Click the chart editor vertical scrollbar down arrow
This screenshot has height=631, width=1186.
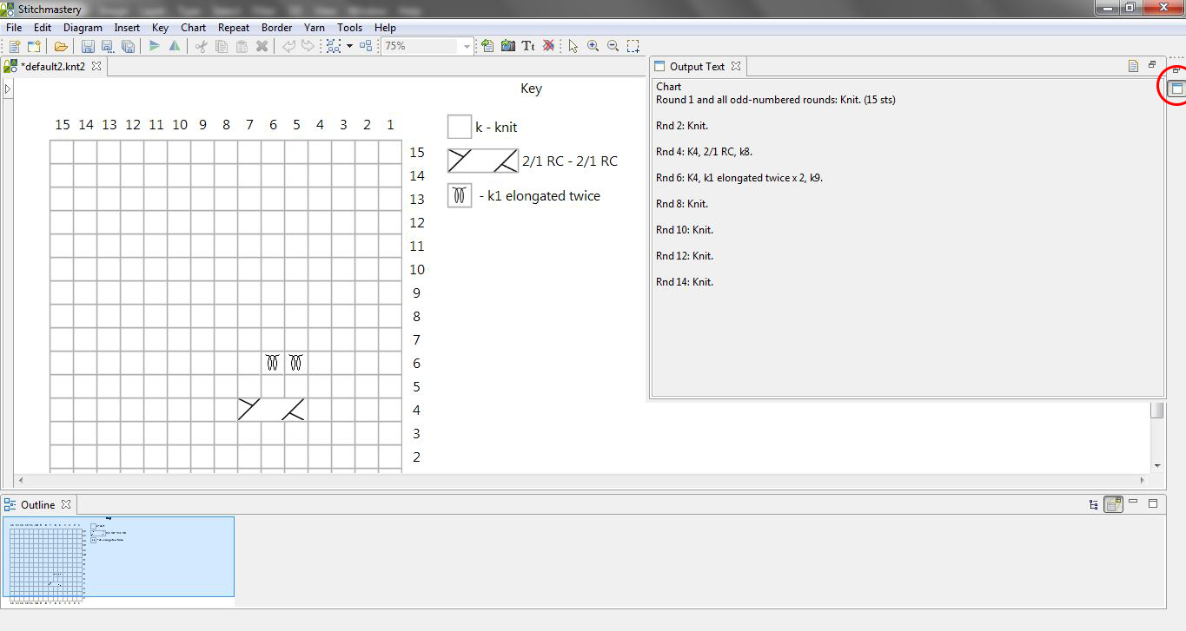click(x=1157, y=466)
